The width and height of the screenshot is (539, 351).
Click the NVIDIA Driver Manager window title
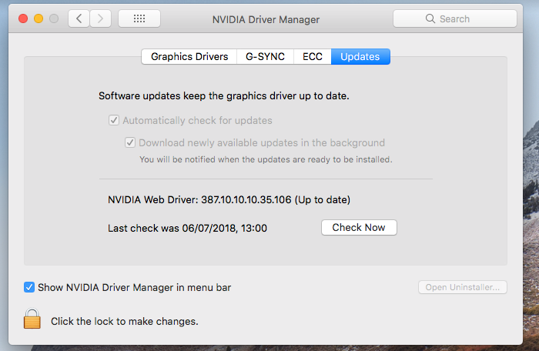(266, 19)
